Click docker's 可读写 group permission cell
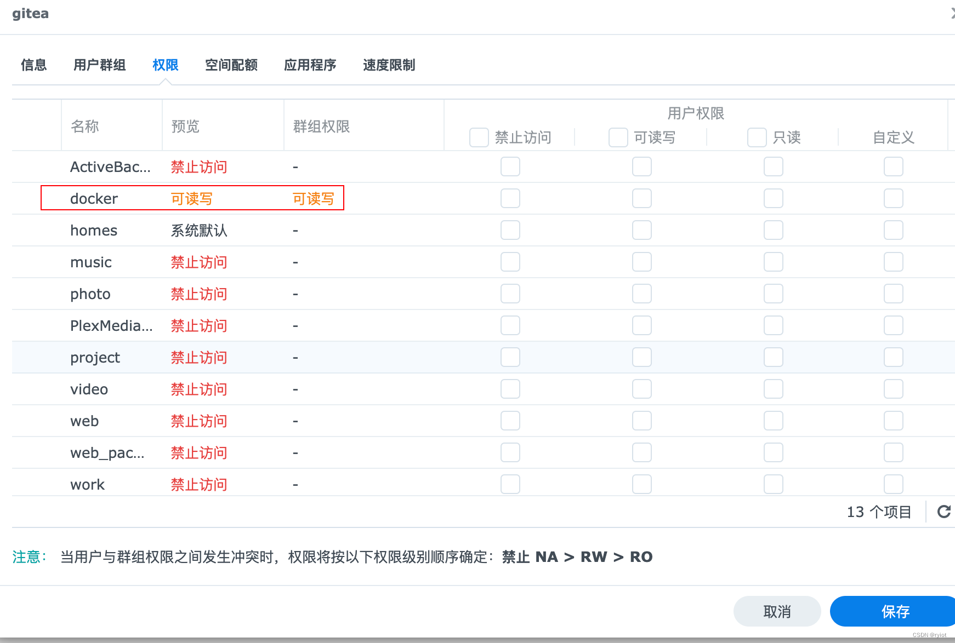Image resolution: width=955 pixels, height=643 pixels. click(x=313, y=198)
